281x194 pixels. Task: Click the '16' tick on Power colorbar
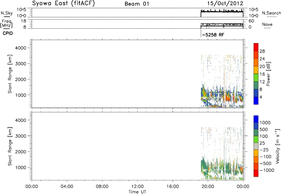[262, 74]
